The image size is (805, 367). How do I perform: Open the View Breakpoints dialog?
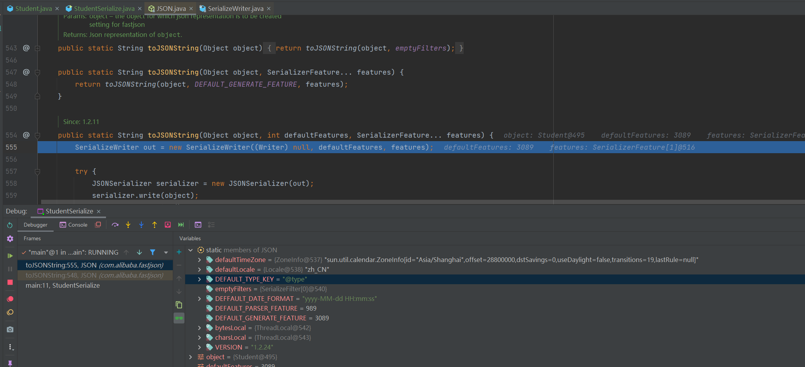pyautogui.click(x=10, y=299)
